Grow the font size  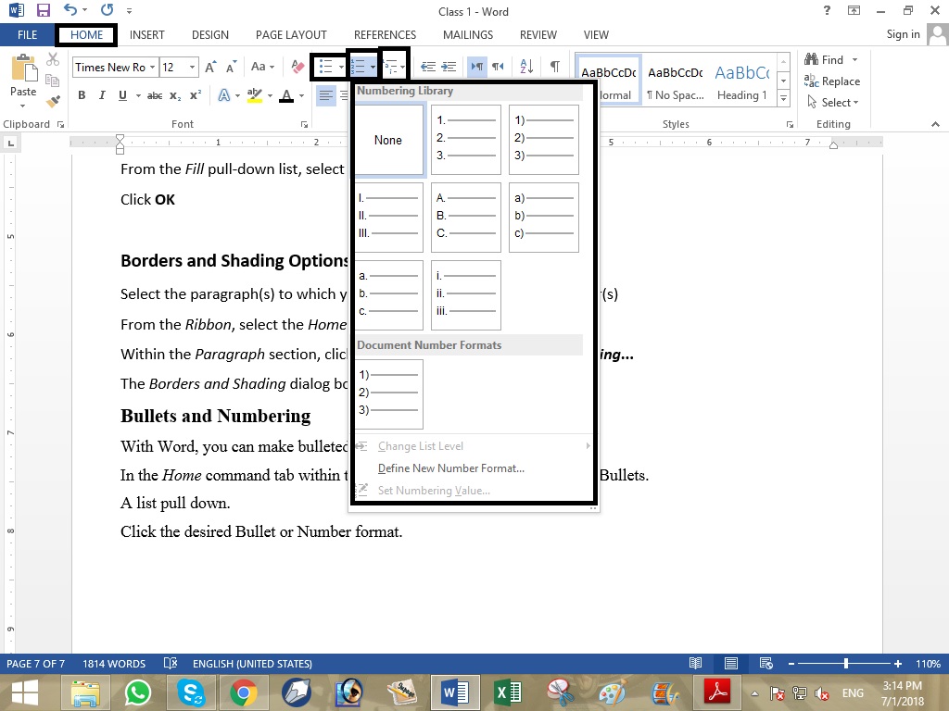210,67
